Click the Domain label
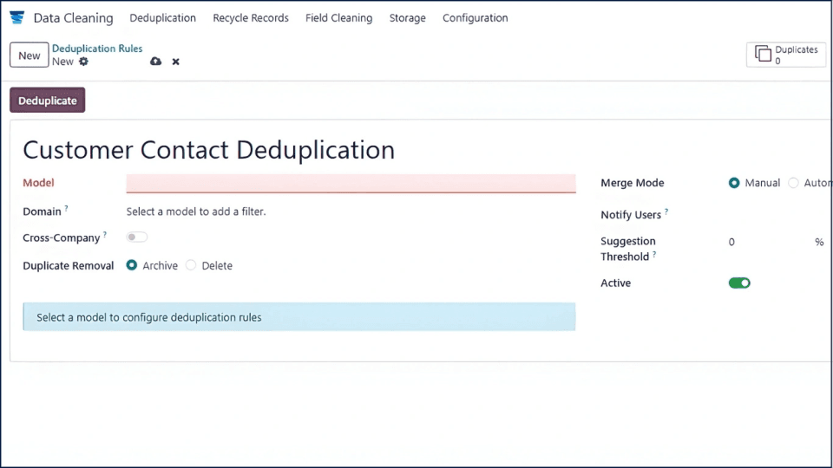The height and width of the screenshot is (468, 833). (x=42, y=211)
